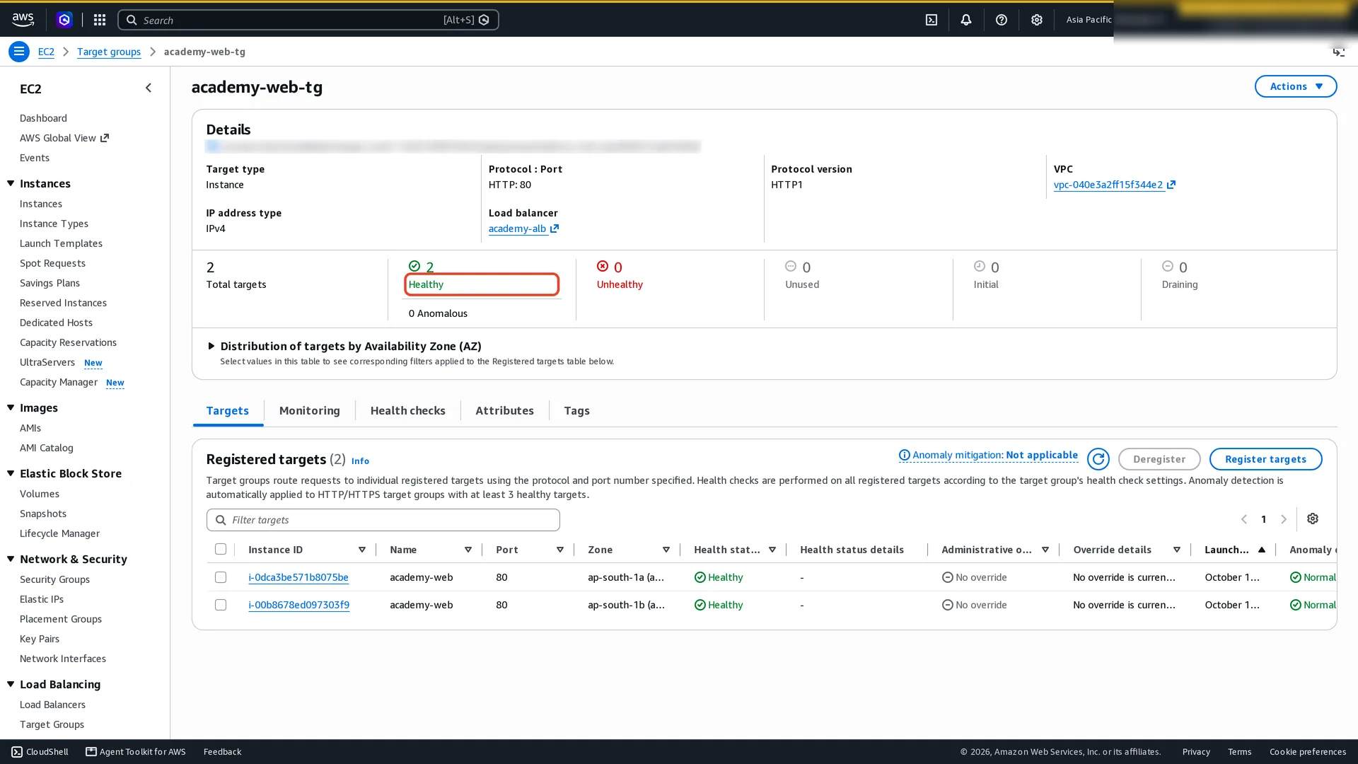Viewport: 1358px width, 764px height.
Task: Open the Actions dropdown
Action: pos(1296,86)
